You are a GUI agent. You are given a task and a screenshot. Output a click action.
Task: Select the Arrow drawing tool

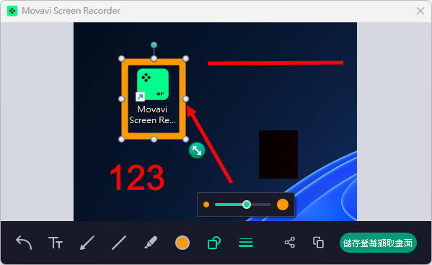pyautogui.click(x=87, y=243)
